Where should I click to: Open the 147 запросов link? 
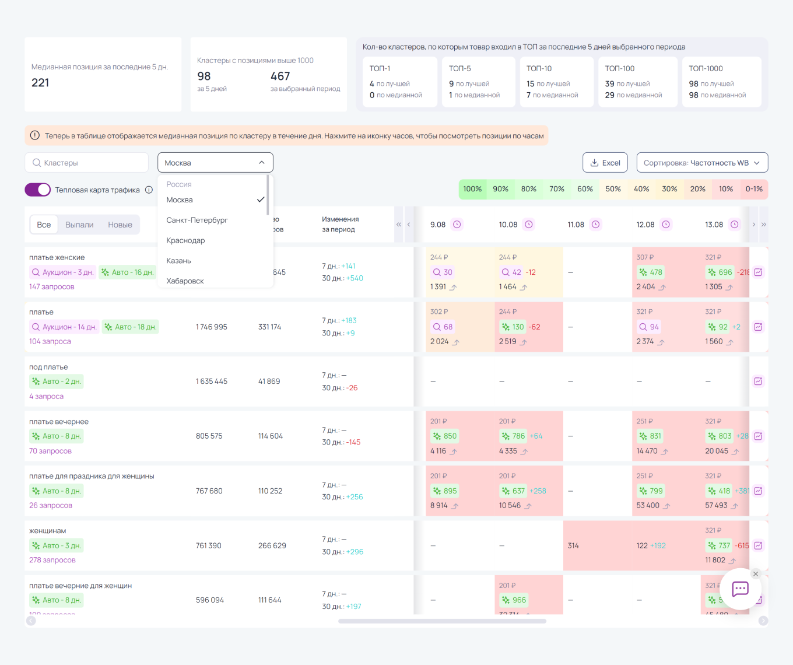tap(52, 287)
